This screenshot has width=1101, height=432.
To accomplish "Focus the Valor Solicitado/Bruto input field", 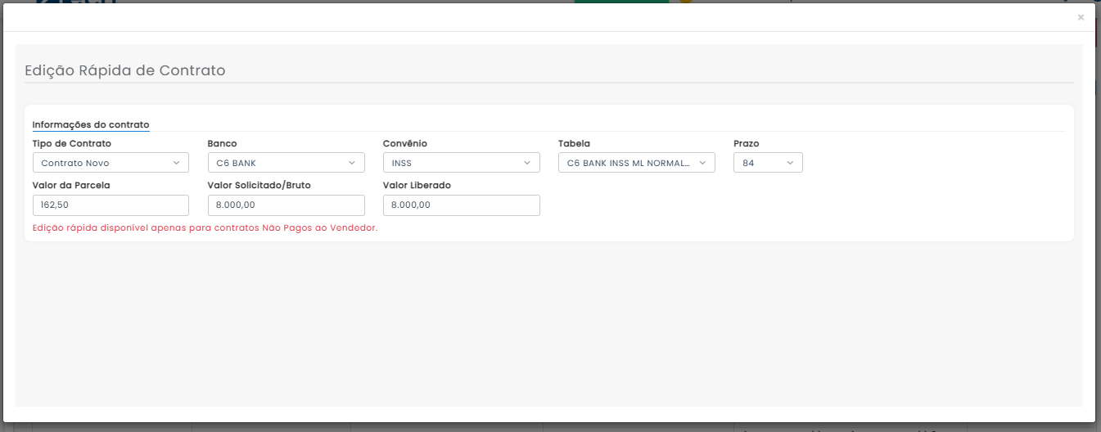I will tap(286, 205).
